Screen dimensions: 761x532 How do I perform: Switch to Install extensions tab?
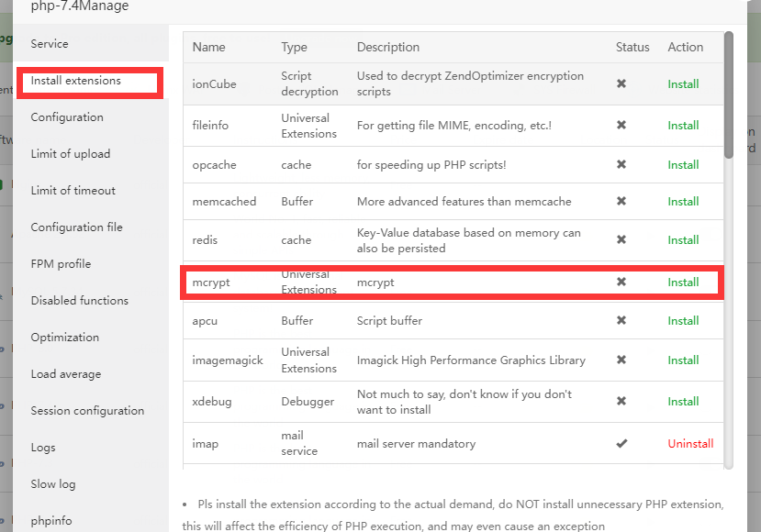click(x=75, y=81)
